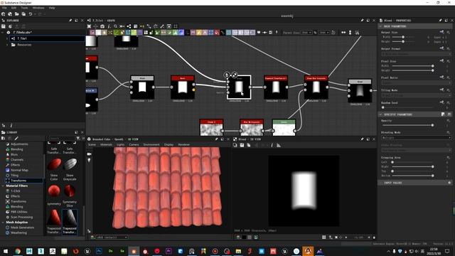Add the purple atomic node icon
The image size is (455, 256).
coord(140,33)
